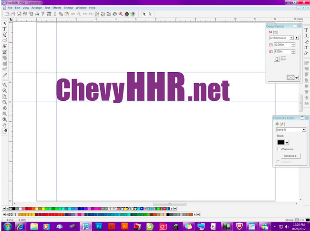Open the Black fill color dropdown arrow
Viewport: 310px width, 231px height.
pos(287,143)
